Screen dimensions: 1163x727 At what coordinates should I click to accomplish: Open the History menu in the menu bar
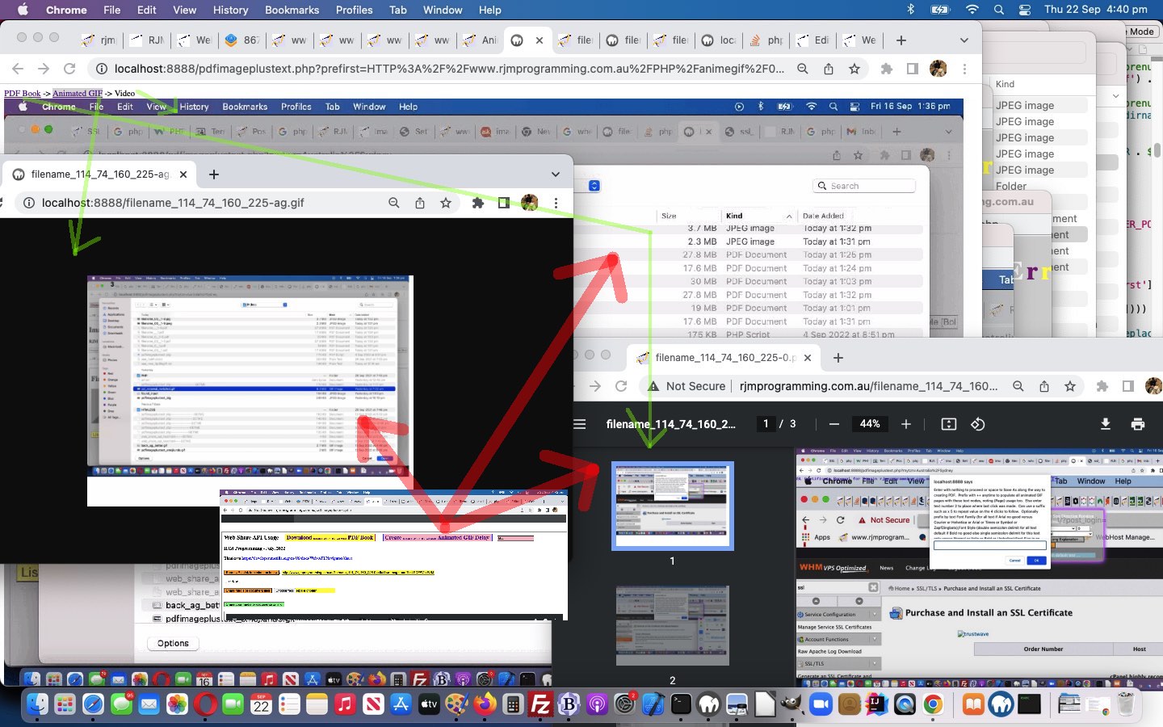click(x=230, y=10)
